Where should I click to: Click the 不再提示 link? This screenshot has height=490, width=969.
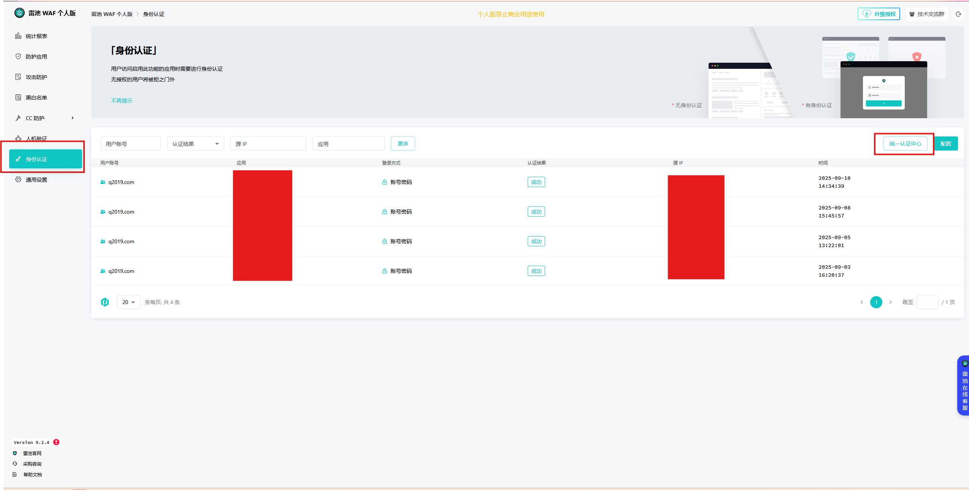tap(122, 101)
